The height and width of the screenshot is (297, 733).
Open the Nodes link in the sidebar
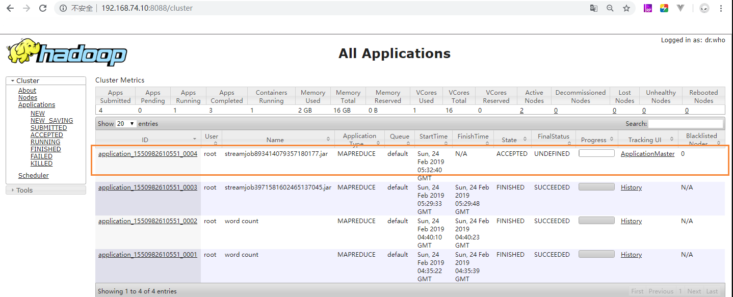click(x=28, y=98)
